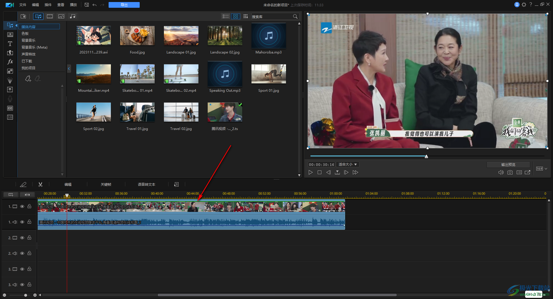Filter library to show images only
This screenshot has height=299, width=553.
(x=61, y=16)
